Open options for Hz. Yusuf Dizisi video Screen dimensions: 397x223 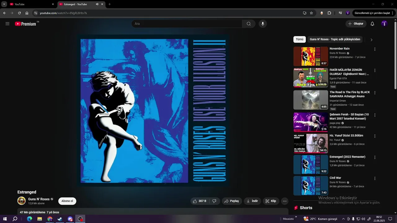(375, 136)
